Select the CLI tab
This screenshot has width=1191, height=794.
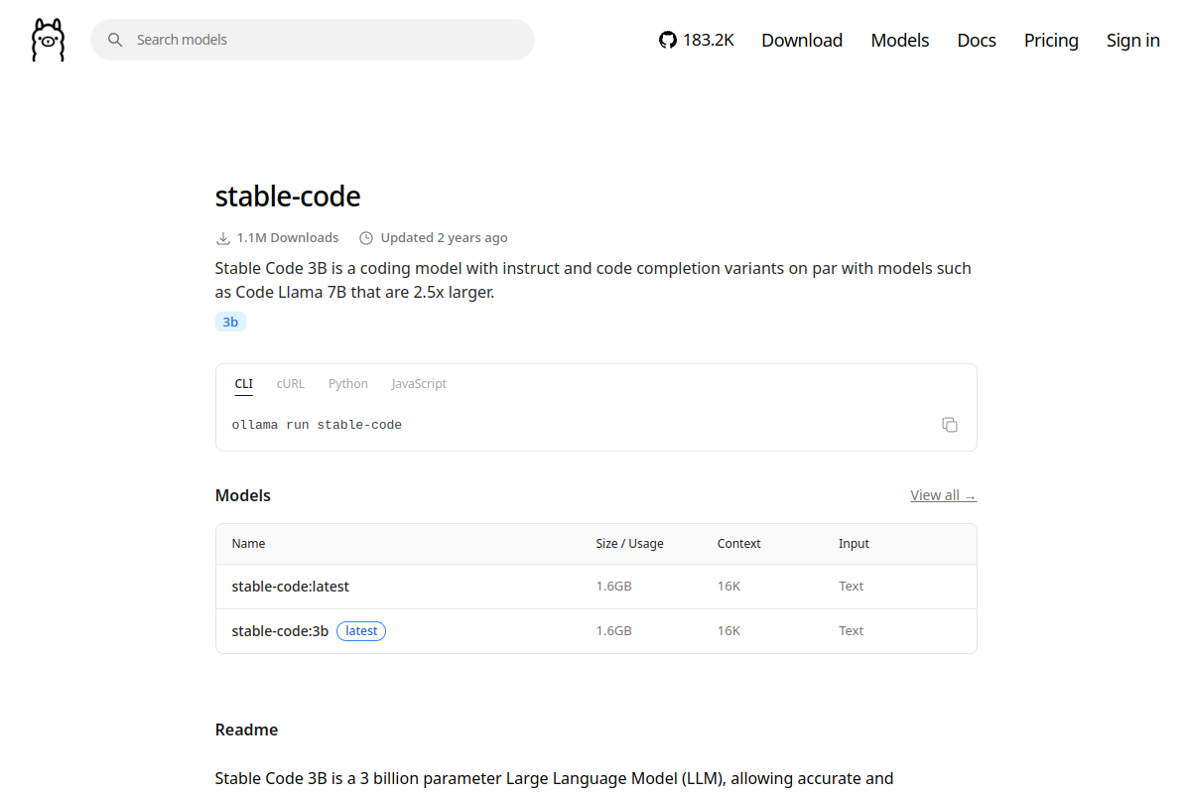(243, 384)
